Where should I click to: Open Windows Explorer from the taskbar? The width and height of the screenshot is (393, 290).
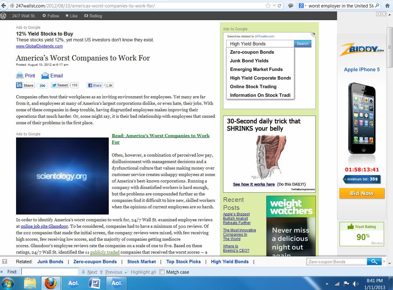tap(30, 283)
